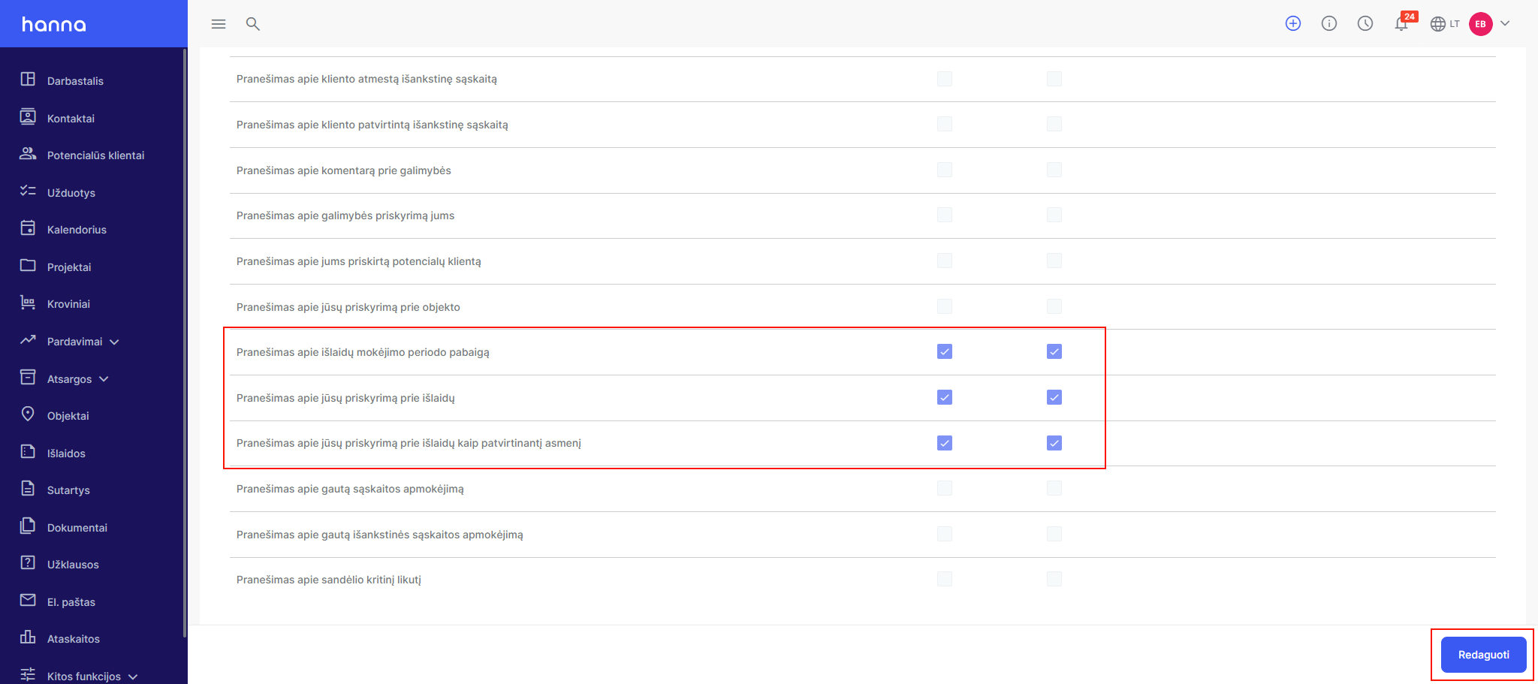Toggle first checkbox for galimybės priskyrimą jums
The width and height of the screenshot is (1538, 684).
point(945,215)
